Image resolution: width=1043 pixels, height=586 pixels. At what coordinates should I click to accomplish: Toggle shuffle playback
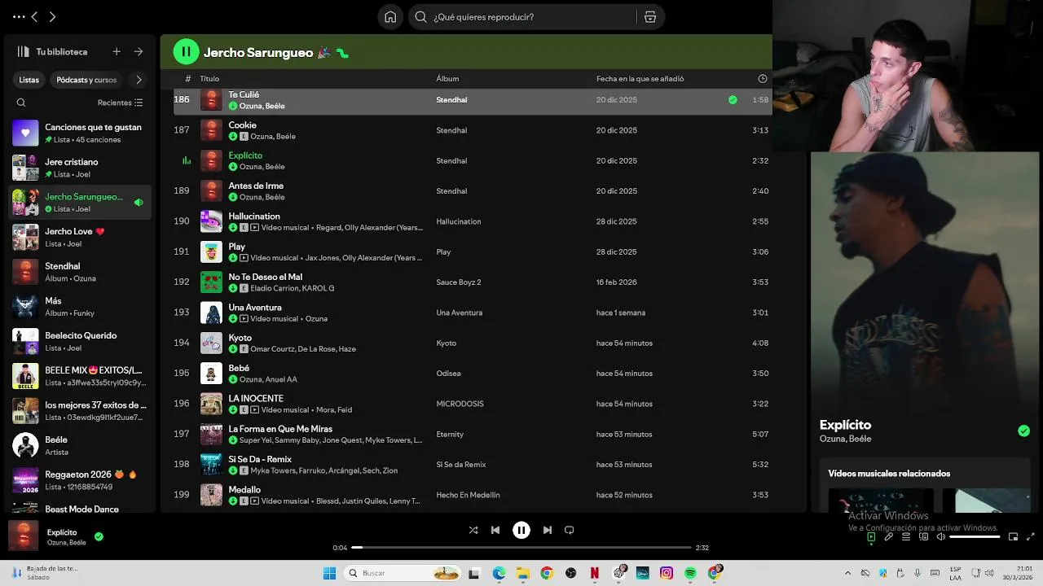(x=473, y=530)
